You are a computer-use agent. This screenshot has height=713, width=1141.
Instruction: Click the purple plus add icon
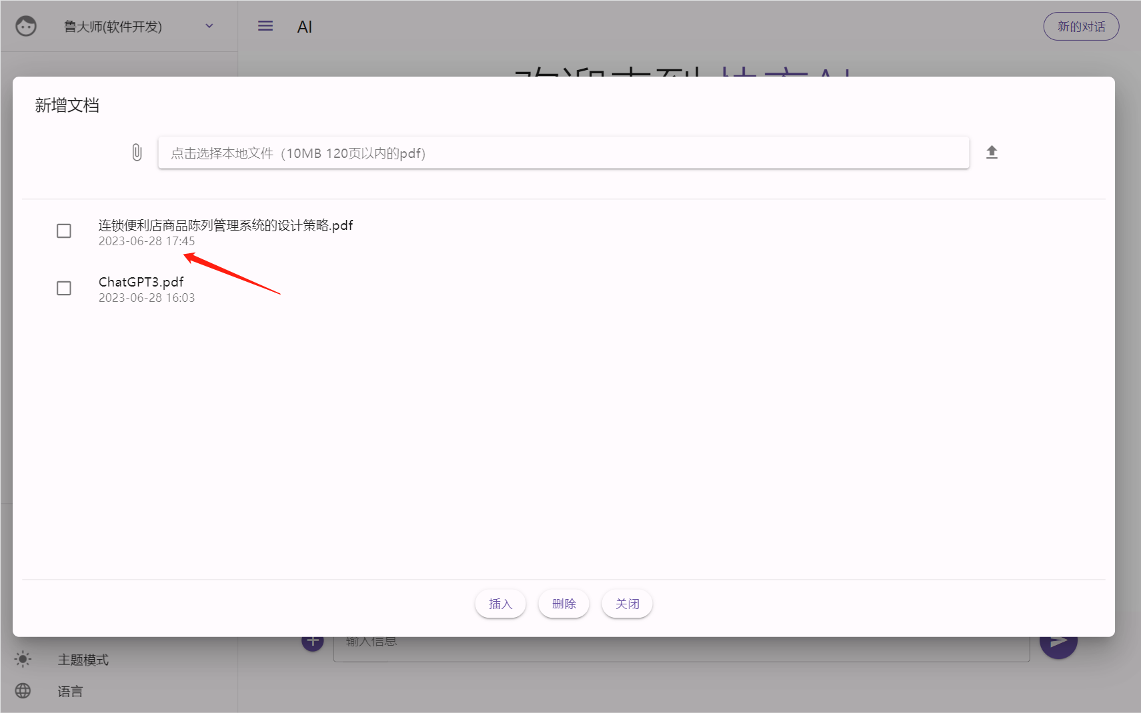[x=313, y=641]
